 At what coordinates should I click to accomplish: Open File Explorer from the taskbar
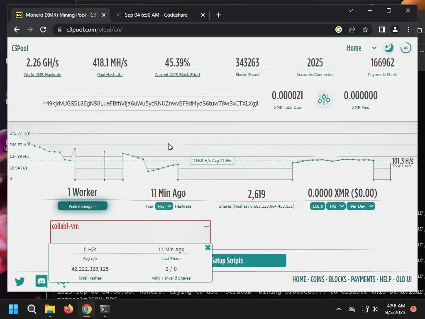(x=50, y=309)
